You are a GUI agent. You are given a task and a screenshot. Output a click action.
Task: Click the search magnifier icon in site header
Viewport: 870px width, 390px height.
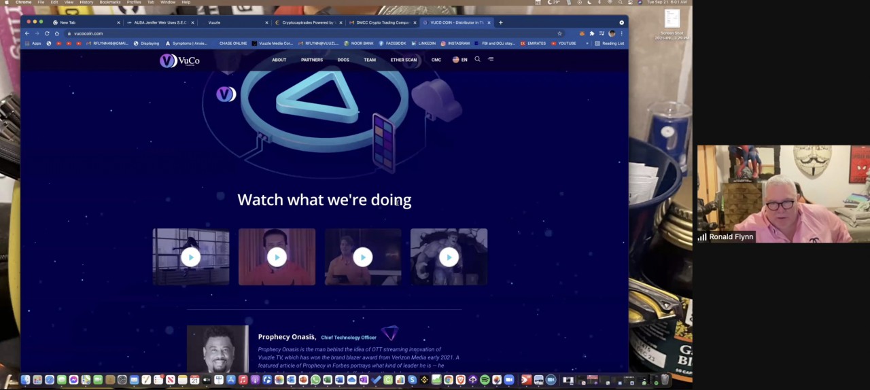click(477, 59)
